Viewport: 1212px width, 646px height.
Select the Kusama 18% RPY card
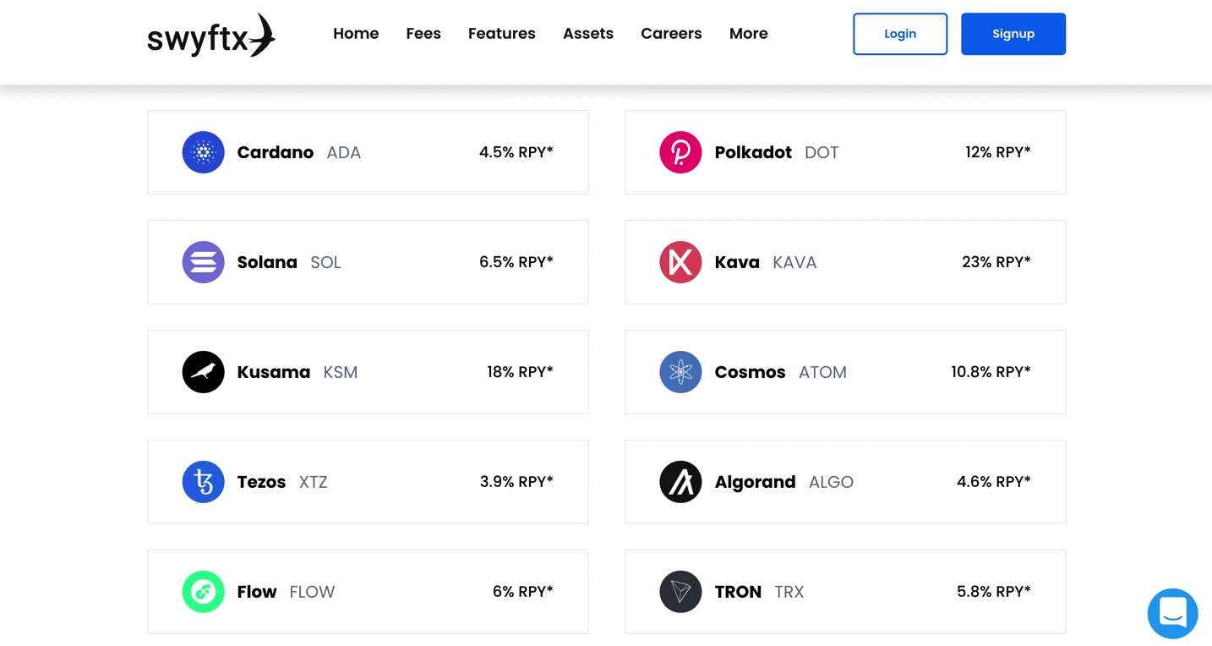[x=368, y=372]
